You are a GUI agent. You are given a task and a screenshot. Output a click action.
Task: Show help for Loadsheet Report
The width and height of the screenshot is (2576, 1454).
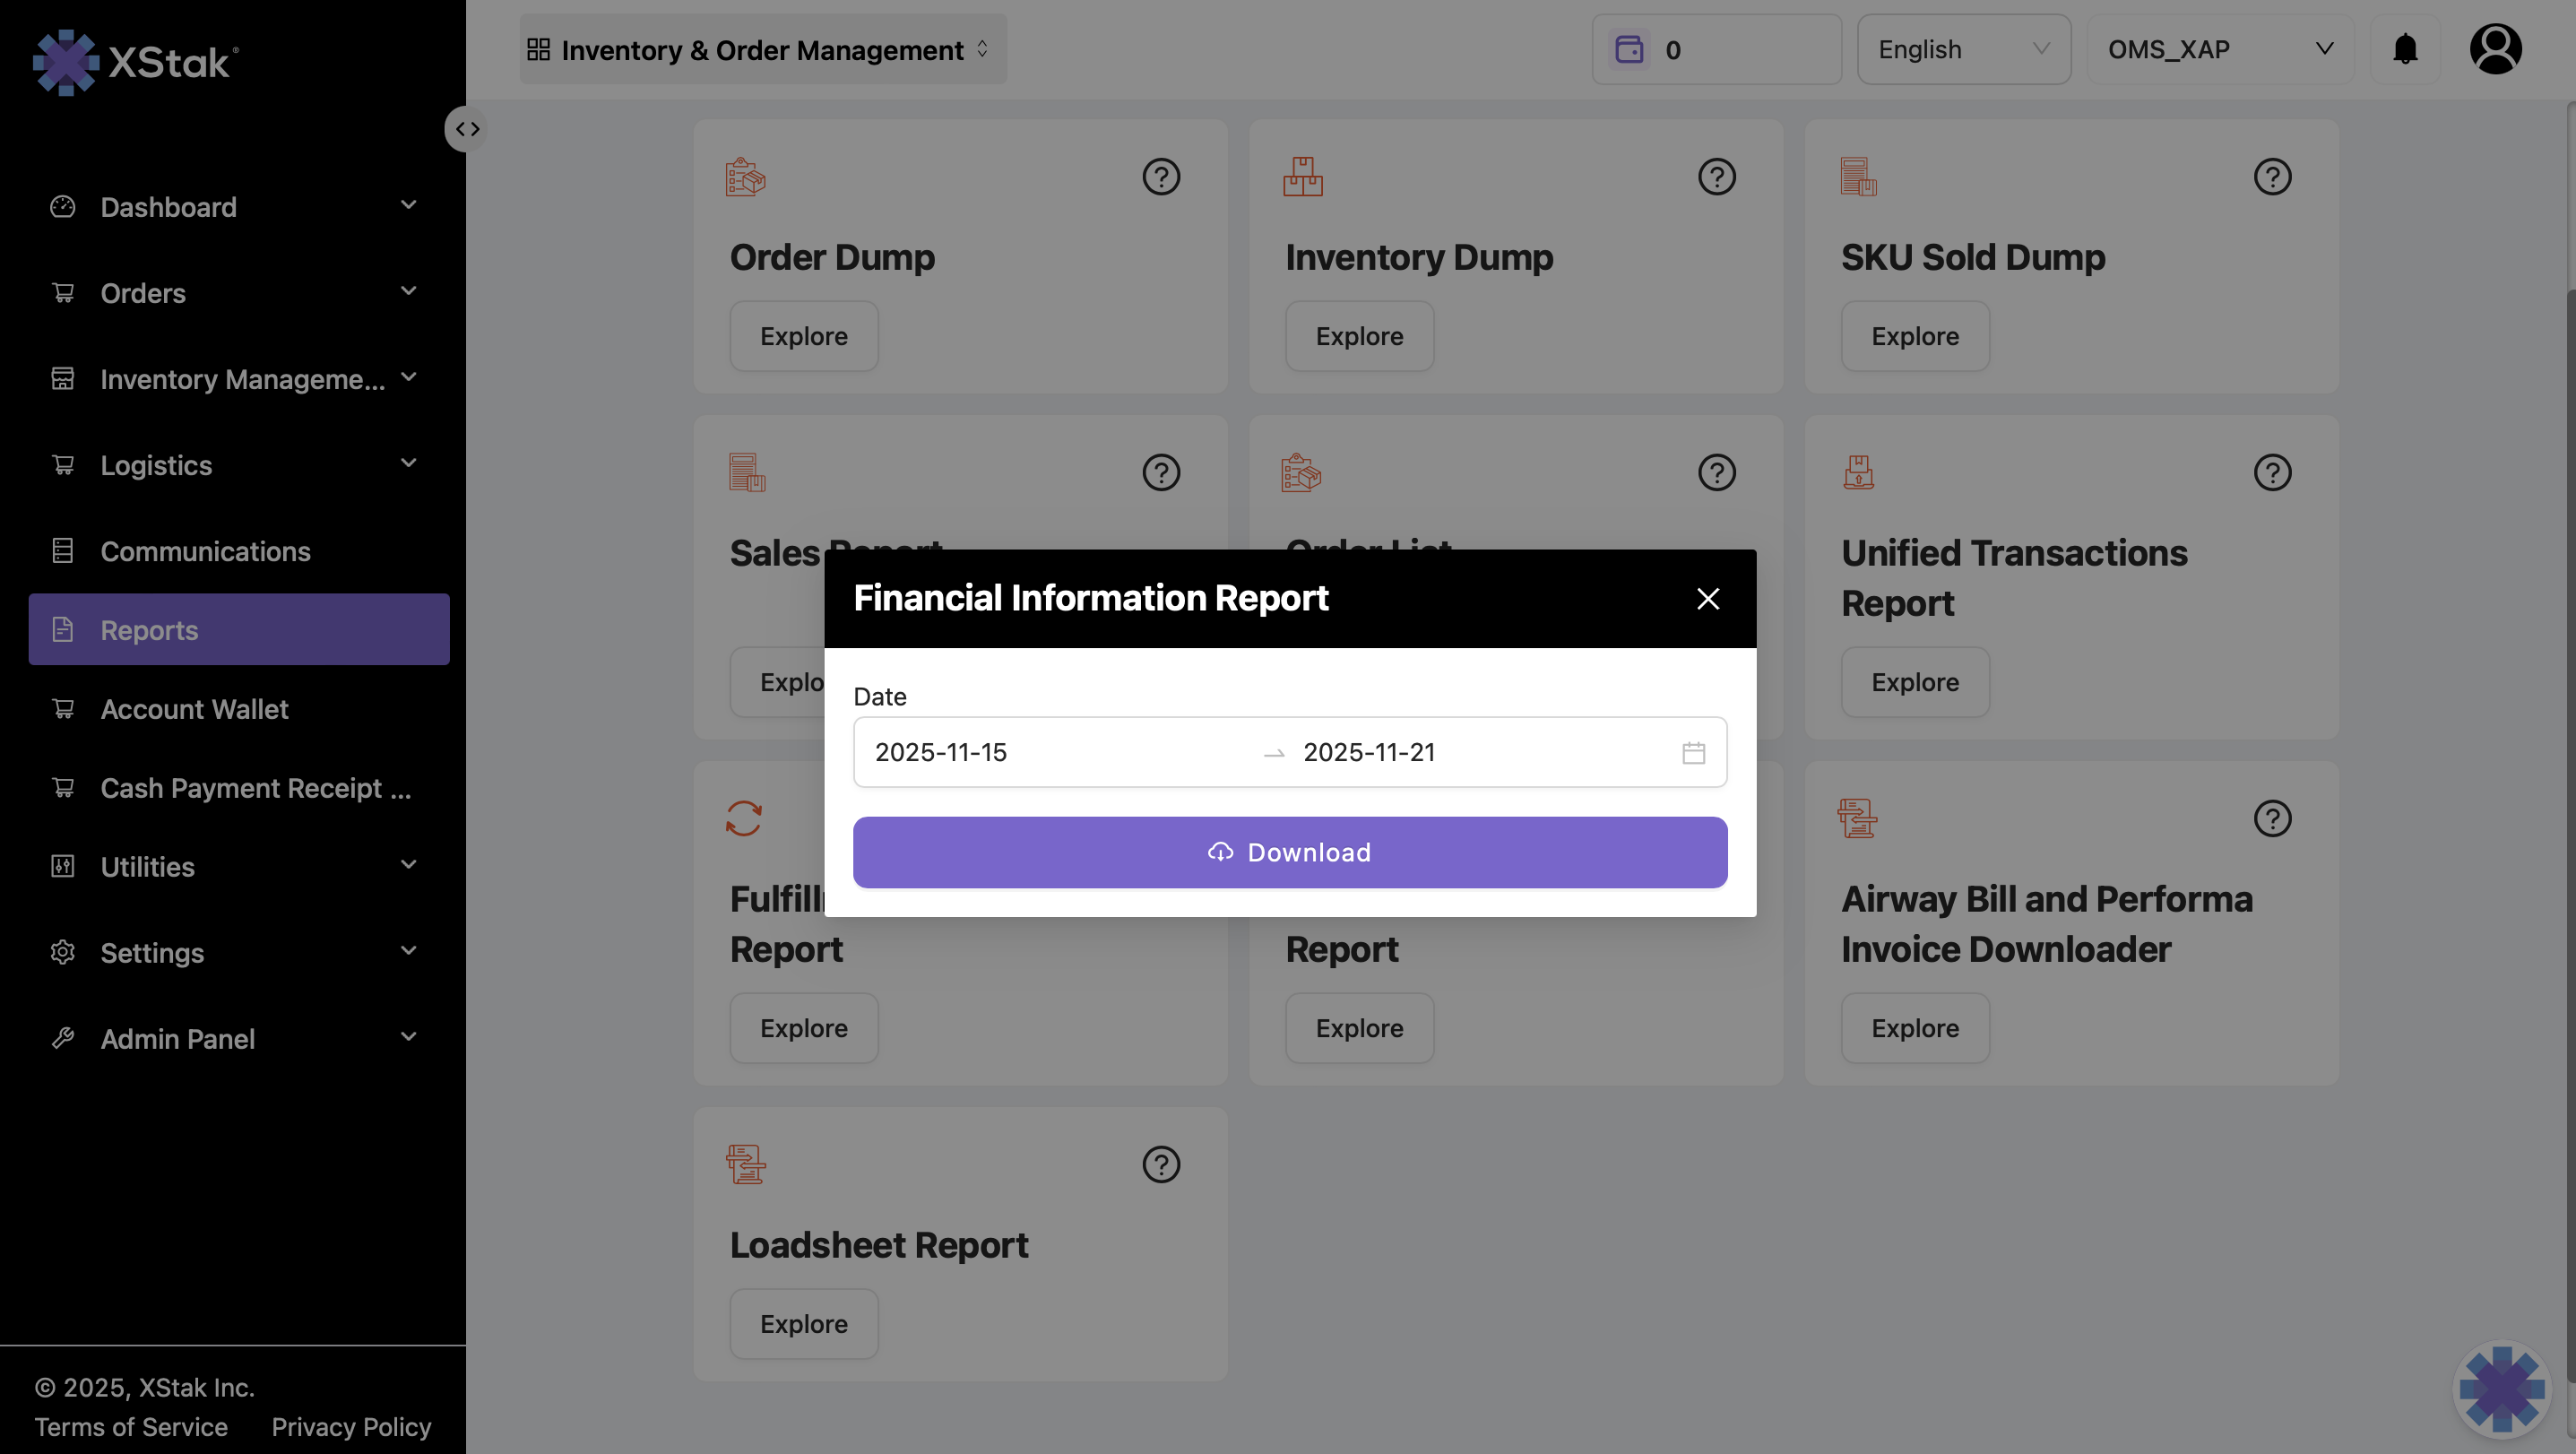pos(1161,1164)
